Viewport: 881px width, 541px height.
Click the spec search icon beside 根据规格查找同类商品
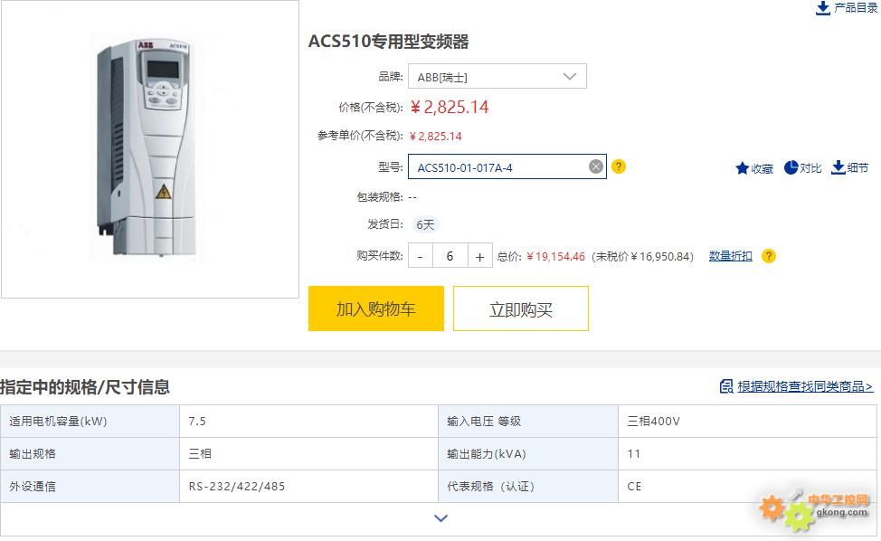[726, 386]
